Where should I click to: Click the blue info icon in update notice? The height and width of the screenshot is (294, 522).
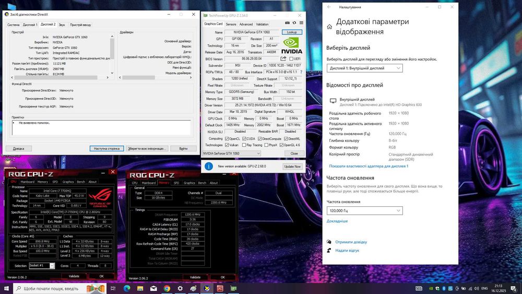pyautogui.click(x=209, y=166)
